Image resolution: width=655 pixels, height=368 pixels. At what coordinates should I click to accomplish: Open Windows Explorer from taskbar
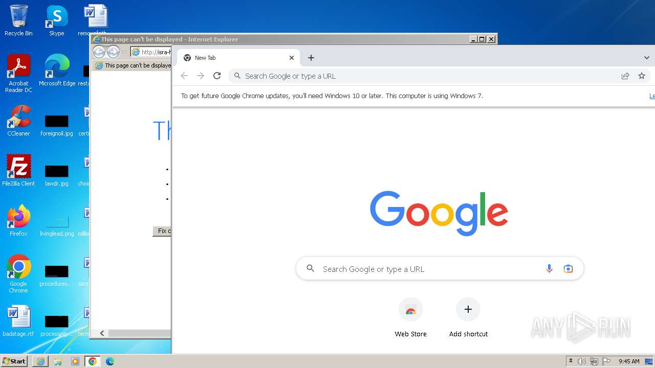[58, 361]
